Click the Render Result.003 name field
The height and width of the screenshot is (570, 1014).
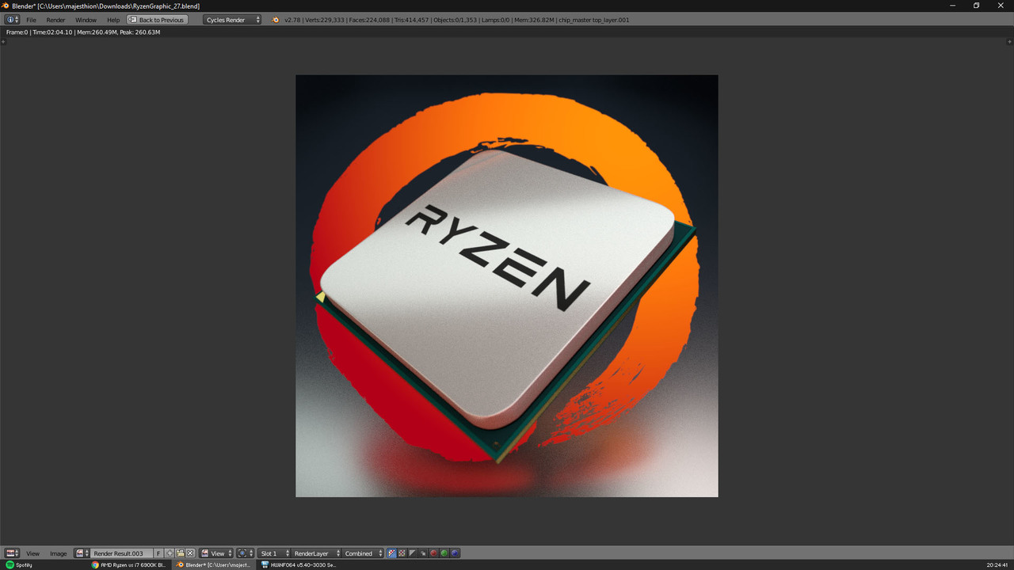(121, 553)
